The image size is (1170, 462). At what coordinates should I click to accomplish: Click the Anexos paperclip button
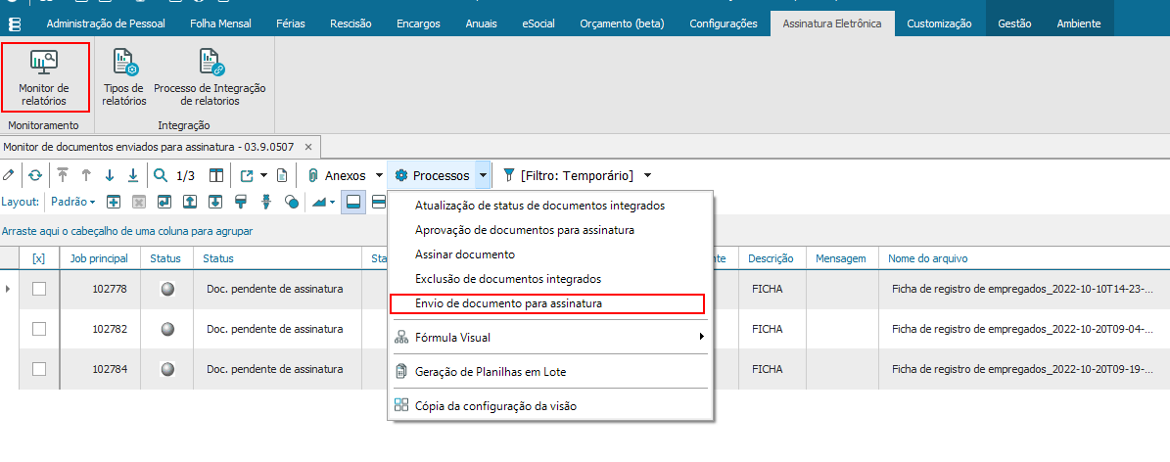click(337, 175)
